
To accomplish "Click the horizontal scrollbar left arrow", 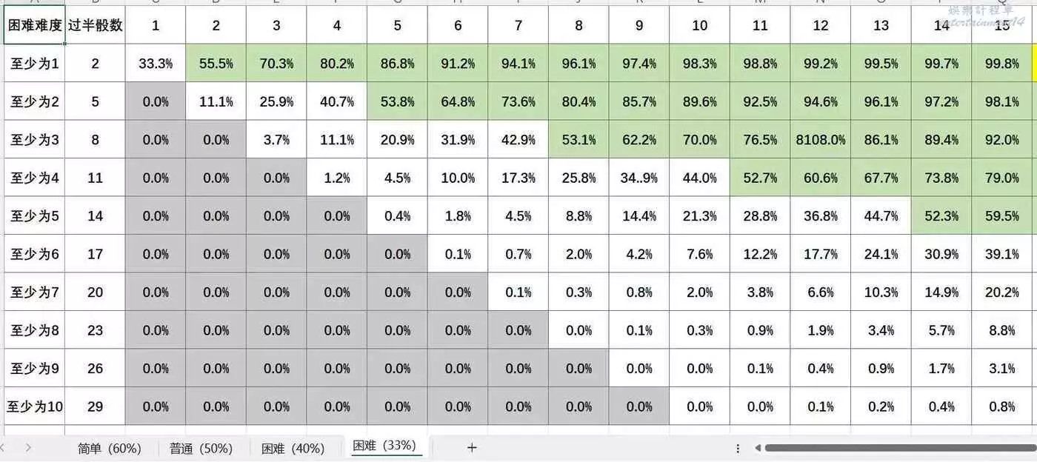I will tap(757, 448).
